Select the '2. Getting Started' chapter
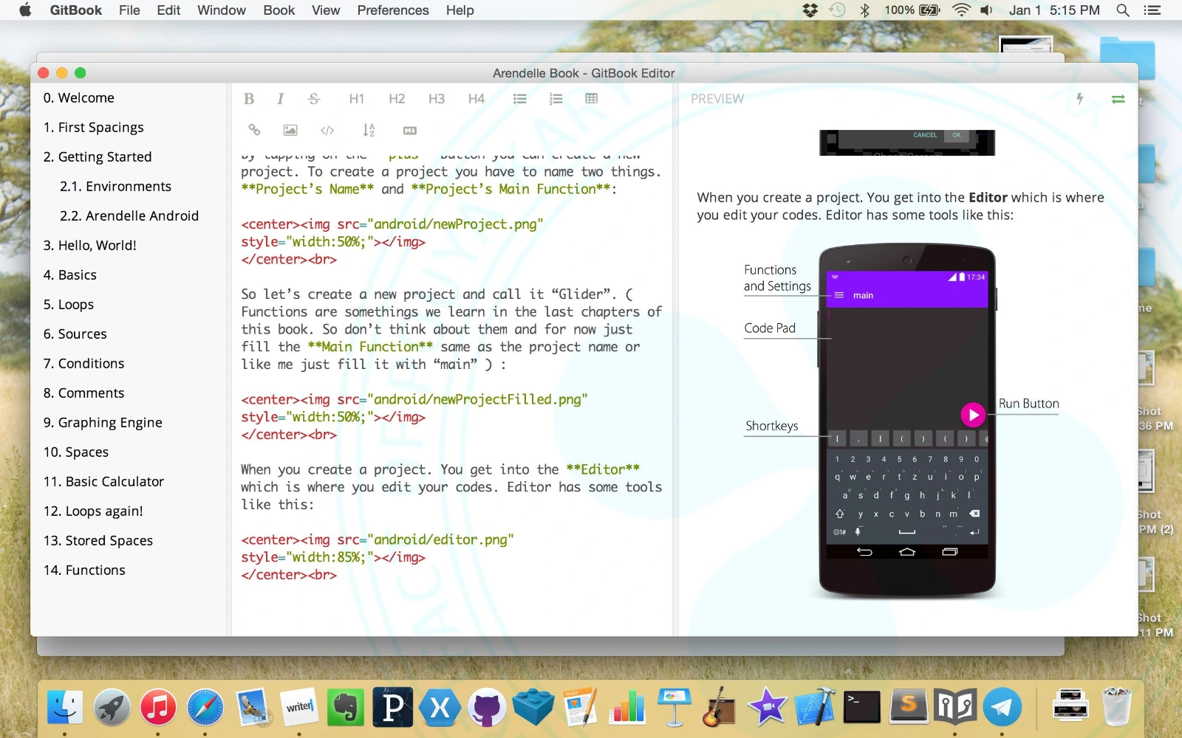The width and height of the screenshot is (1182, 738). coord(98,157)
